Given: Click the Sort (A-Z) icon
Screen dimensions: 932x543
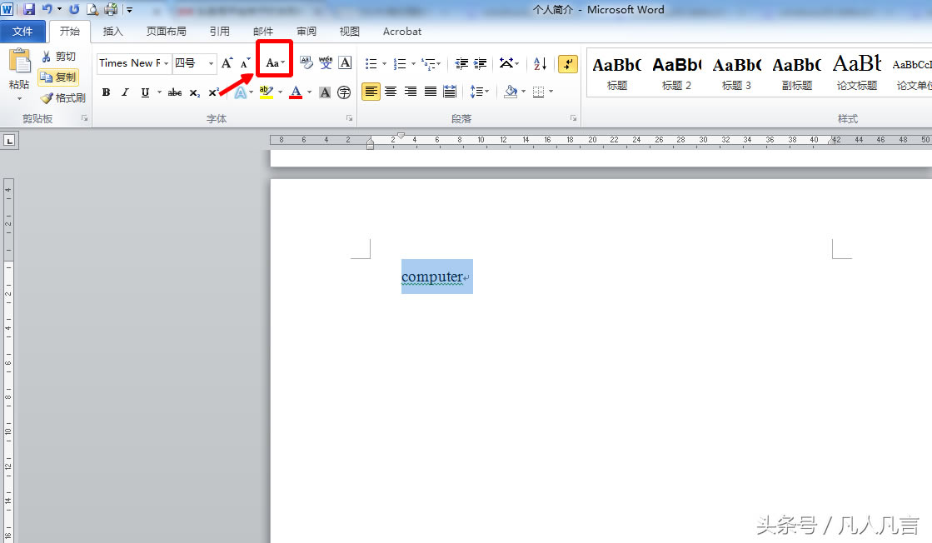Looking at the screenshot, I should [540, 63].
